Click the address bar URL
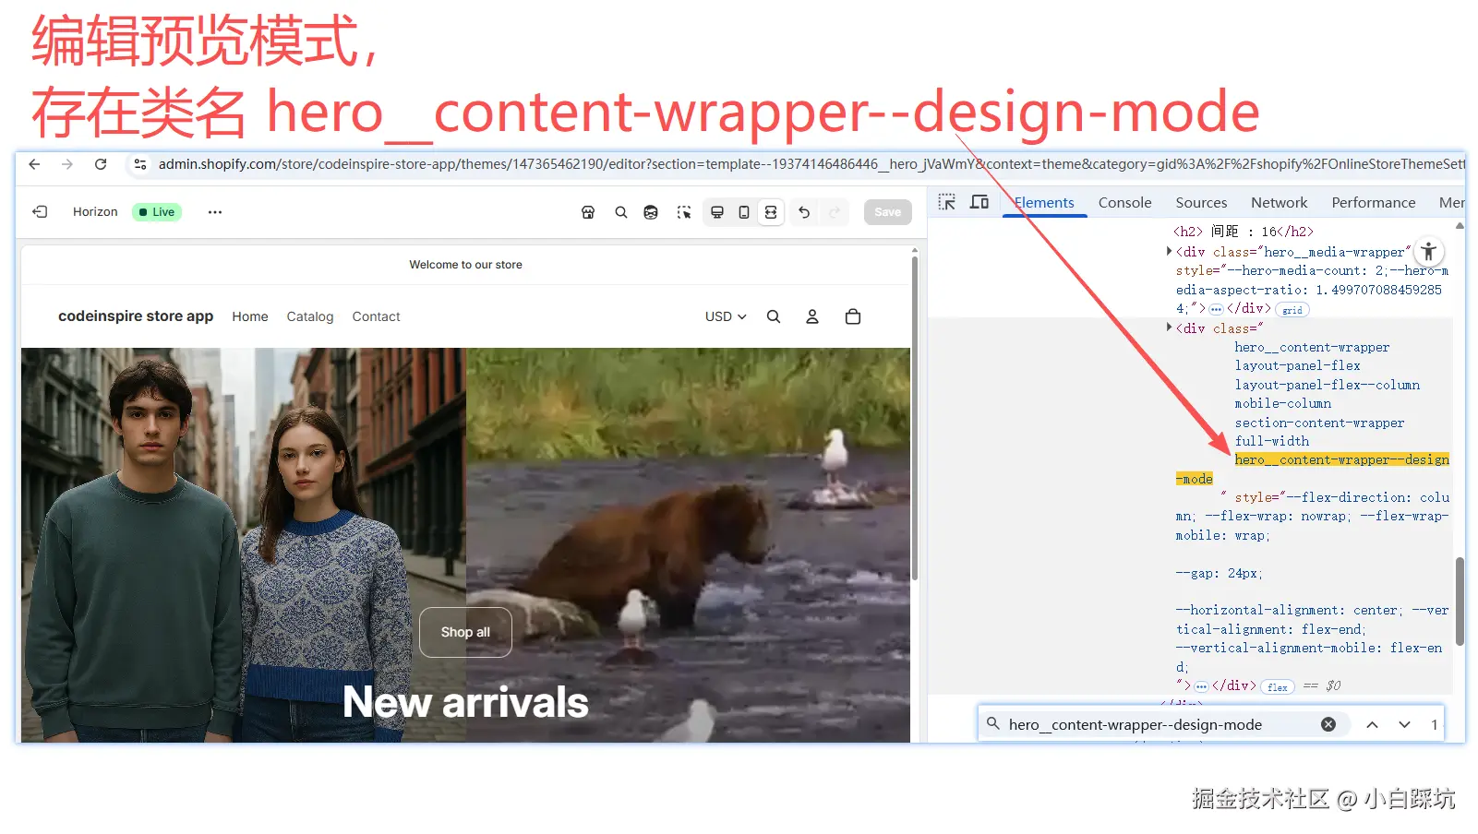Image resolution: width=1478 pixels, height=834 pixels. tap(811, 164)
